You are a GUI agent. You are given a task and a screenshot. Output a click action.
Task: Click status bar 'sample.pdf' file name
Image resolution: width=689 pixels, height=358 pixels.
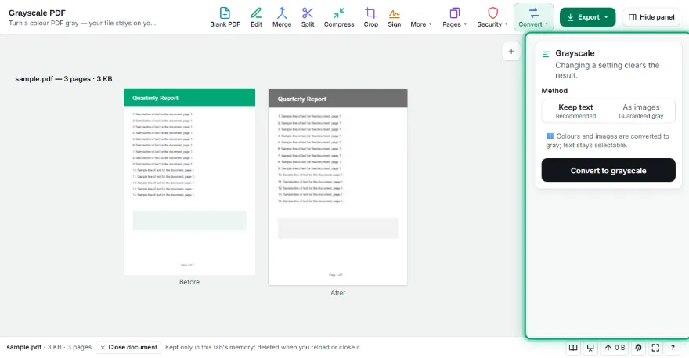[23, 347]
